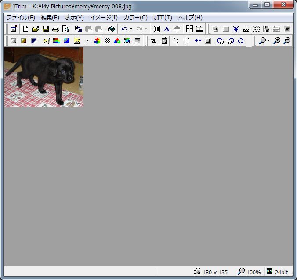The height and width of the screenshot is (280, 297).
Task: Click the blue arrow mirror-join icon
Action: (x=198, y=41)
